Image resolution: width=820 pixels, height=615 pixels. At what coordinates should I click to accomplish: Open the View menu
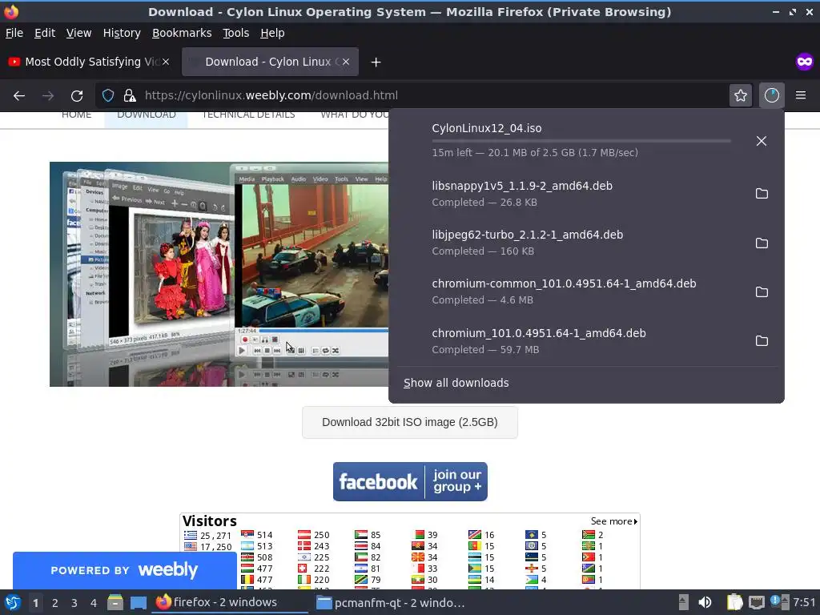79,33
